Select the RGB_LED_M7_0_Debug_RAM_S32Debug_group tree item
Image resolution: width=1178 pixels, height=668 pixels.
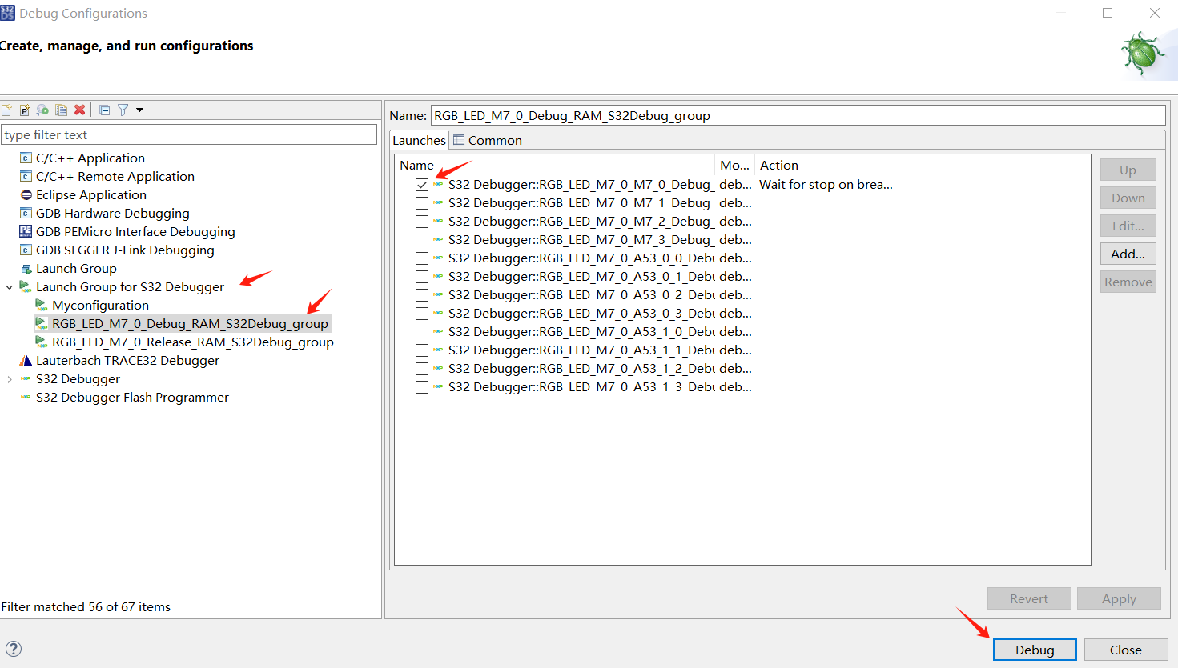[x=190, y=323]
